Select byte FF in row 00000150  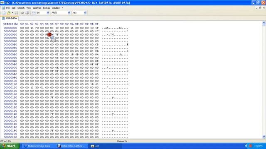pyautogui.click(x=52, y=98)
